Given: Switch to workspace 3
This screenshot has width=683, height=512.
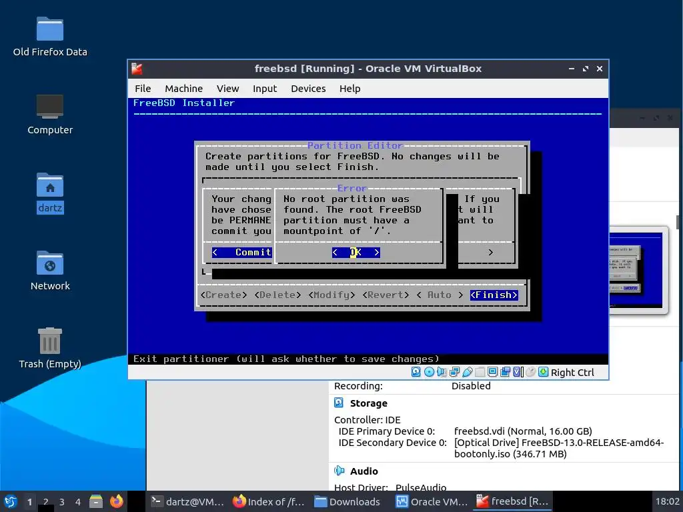Looking at the screenshot, I should [62, 501].
